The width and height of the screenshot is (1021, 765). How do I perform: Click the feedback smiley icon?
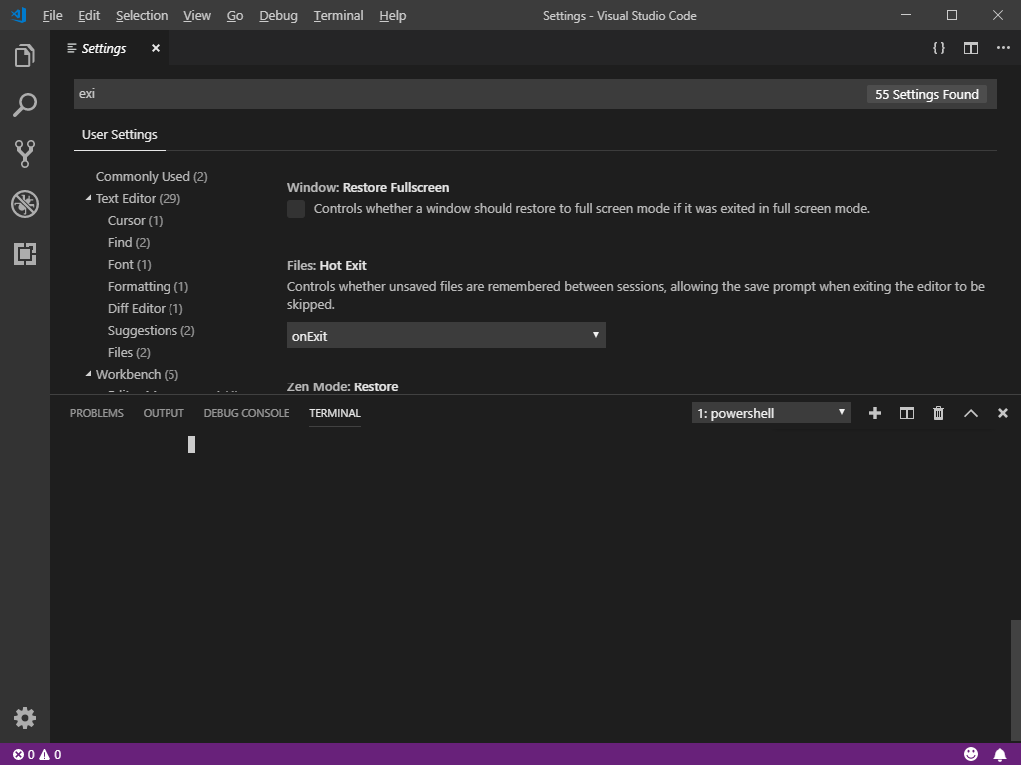(971, 754)
